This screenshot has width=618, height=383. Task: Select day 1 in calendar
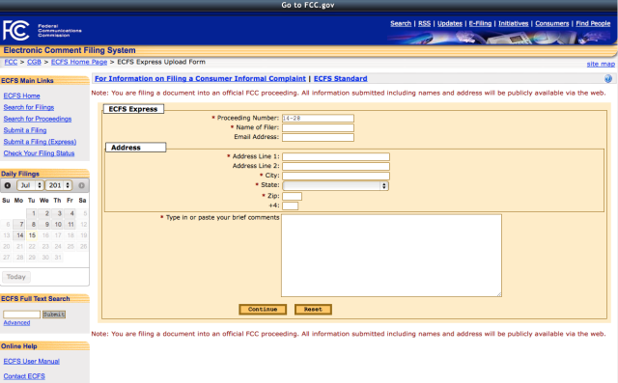click(x=32, y=213)
